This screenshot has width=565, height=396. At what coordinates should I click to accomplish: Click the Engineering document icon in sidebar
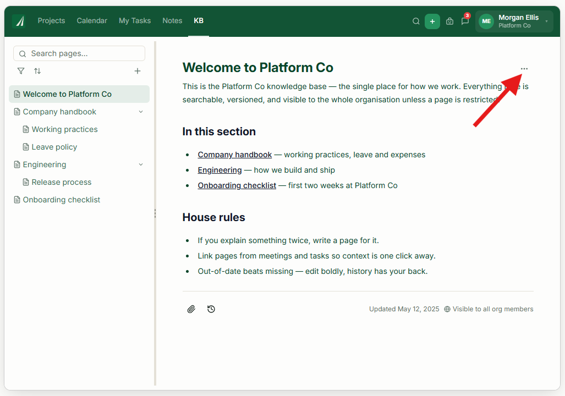17,164
